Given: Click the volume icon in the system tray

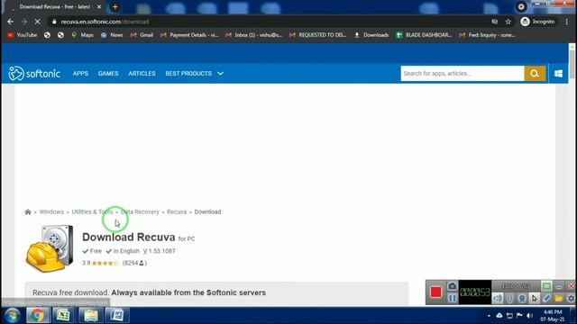Looking at the screenshot, I should [529, 316].
